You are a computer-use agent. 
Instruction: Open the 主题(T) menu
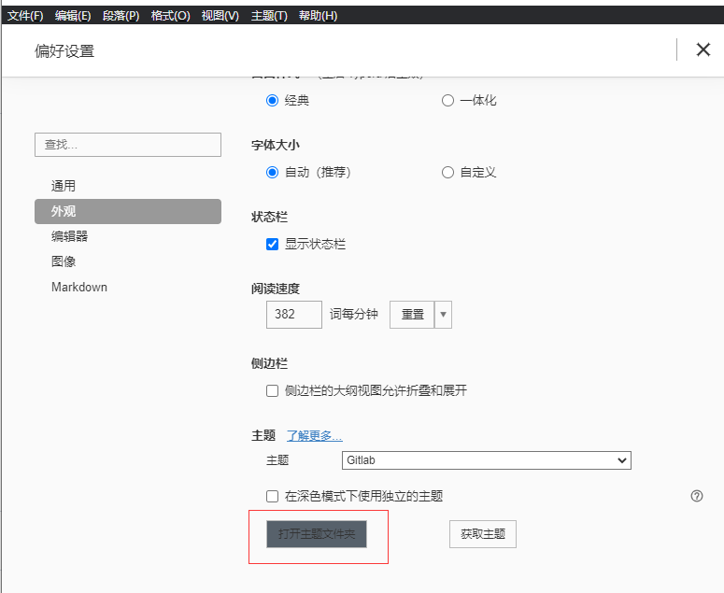pyautogui.click(x=270, y=16)
